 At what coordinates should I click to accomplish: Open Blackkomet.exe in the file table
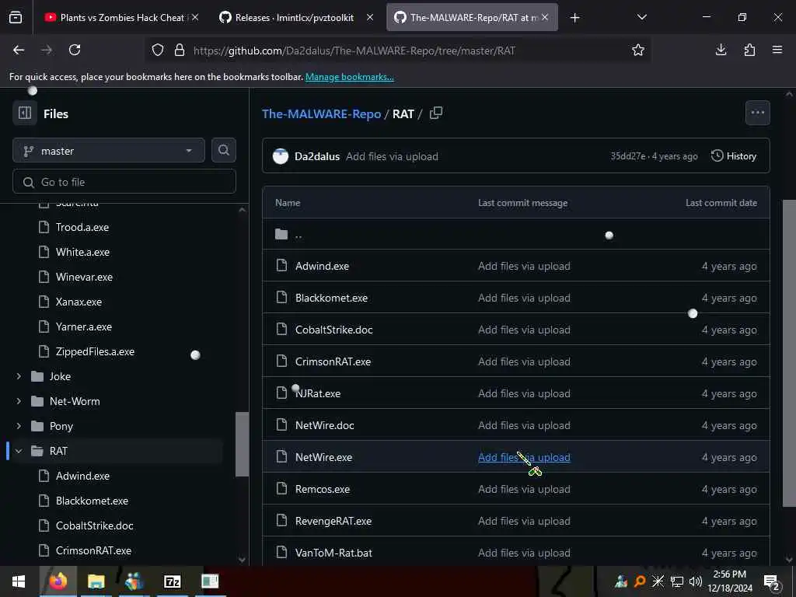[x=331, y=298]
